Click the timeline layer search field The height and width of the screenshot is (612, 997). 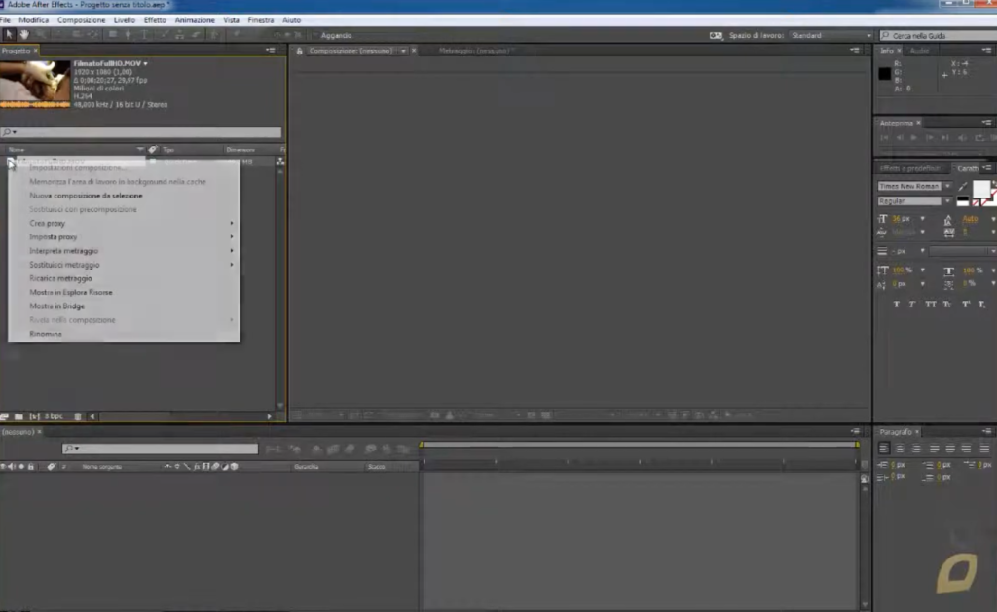pos(161,449)
